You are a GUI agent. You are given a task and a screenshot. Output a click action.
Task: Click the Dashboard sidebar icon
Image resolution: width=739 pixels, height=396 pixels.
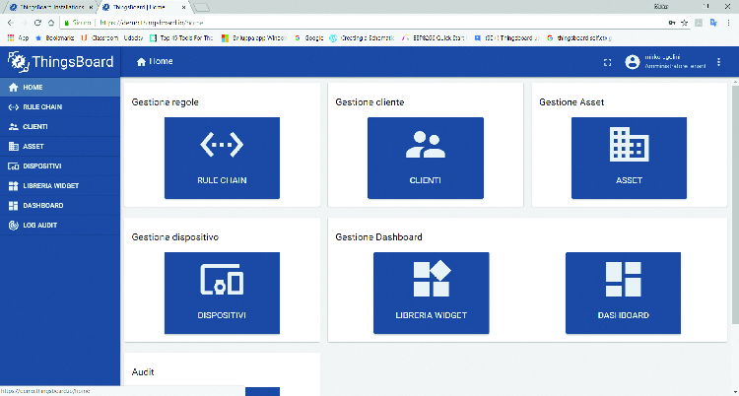[x=13, y=205]
